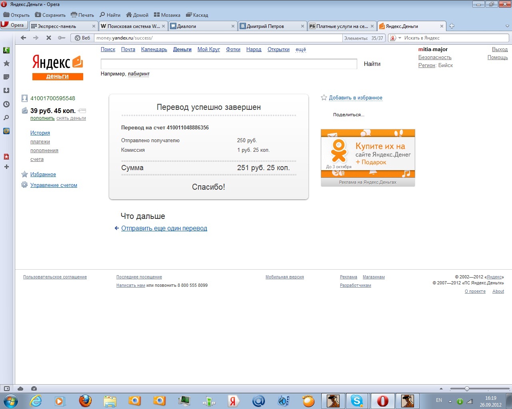This screenshot has height=409, width=512.
Task: Open Skype from the taskbar
Action: pos(356,401)
